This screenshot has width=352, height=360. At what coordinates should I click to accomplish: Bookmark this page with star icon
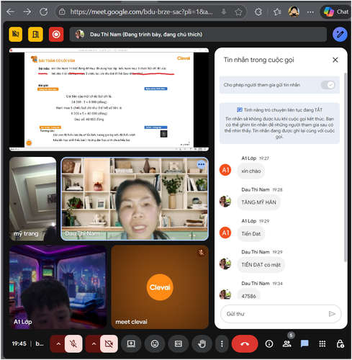point(238,12)
